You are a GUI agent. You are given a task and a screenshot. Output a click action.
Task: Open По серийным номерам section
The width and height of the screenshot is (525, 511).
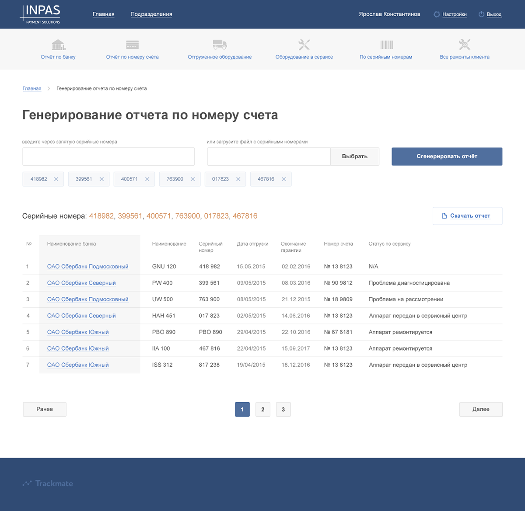pyautogui.click(x=386, y=57)
